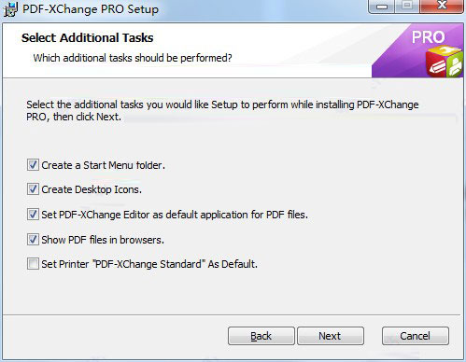Disable Show PDF files in browsers
The image size is (466, 362).
click(33, 240)
